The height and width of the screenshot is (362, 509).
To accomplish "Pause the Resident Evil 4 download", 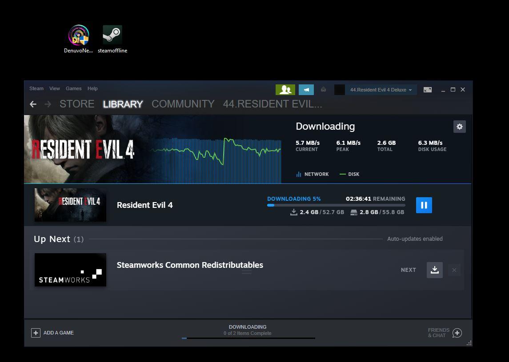I will pyautogui.click(x=424, y=205).
